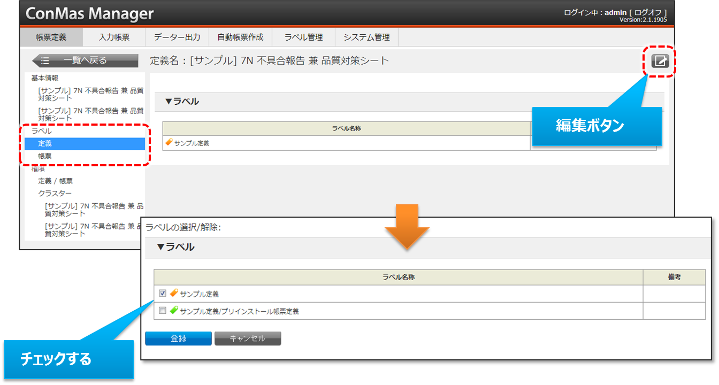Click the edit pencil icon button
The height and width of the screenshot is (385, 719).
(661, 61)
